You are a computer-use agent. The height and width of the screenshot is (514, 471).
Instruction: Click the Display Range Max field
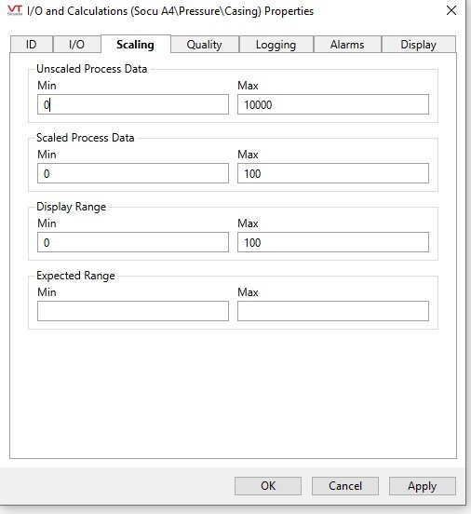[x=333, y=242]
